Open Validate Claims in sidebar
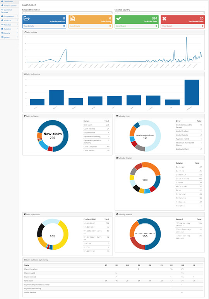 click(9, 5)
